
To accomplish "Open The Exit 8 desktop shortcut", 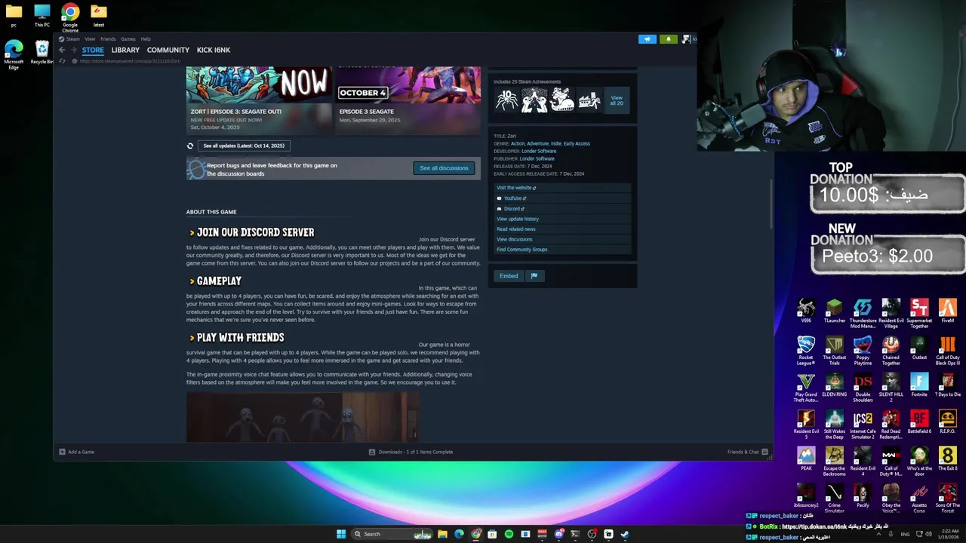I will pos(947,459).
